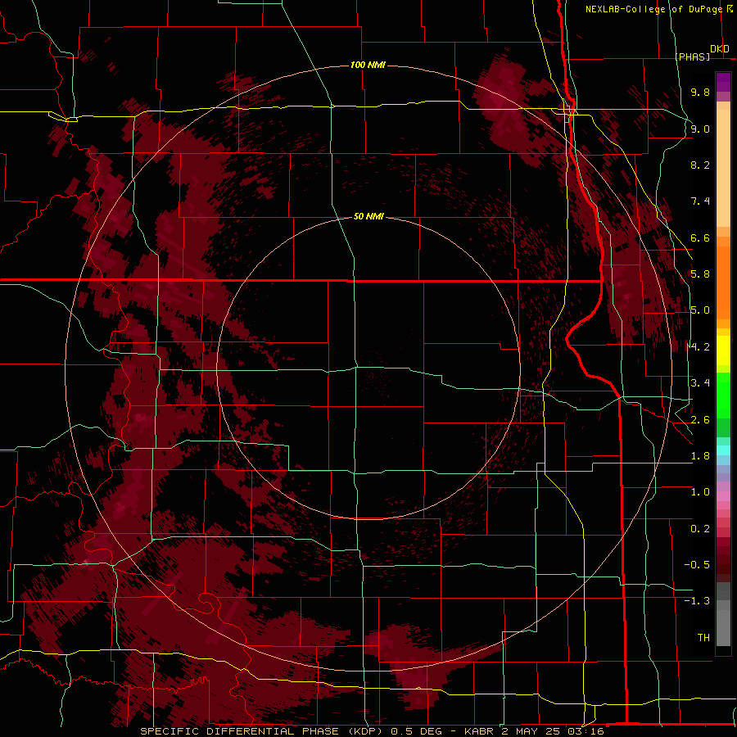Select the -0.5 value on the color scale

click(697, 565)
